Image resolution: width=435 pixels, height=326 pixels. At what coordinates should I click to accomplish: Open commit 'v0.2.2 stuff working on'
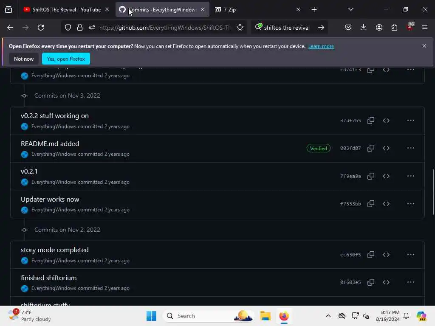[x=55, y=116]
